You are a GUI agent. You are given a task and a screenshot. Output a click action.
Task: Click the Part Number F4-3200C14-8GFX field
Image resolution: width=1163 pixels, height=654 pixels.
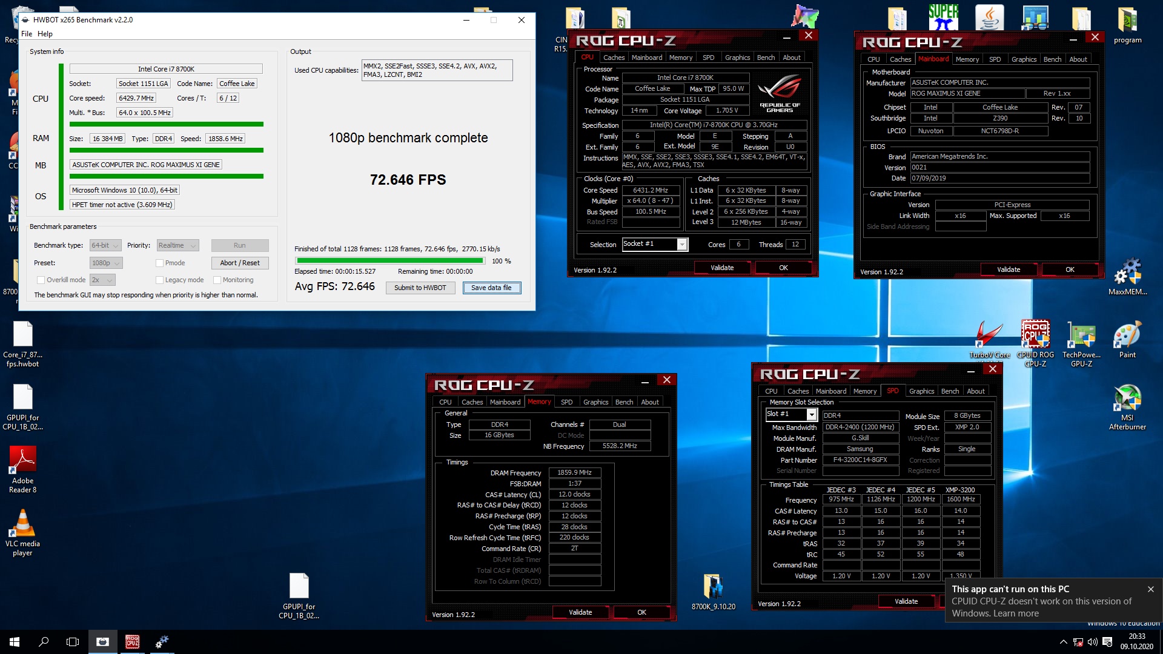pos(860,460)
